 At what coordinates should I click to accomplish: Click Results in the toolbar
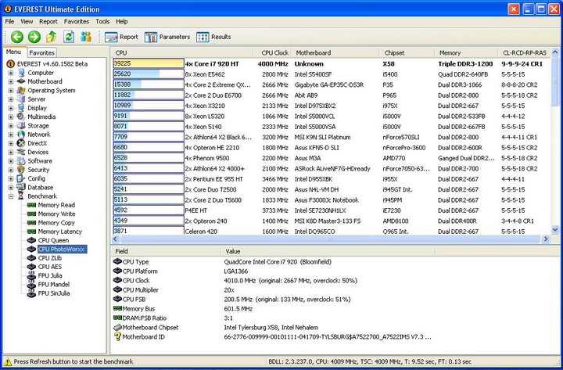coord(213,37)
